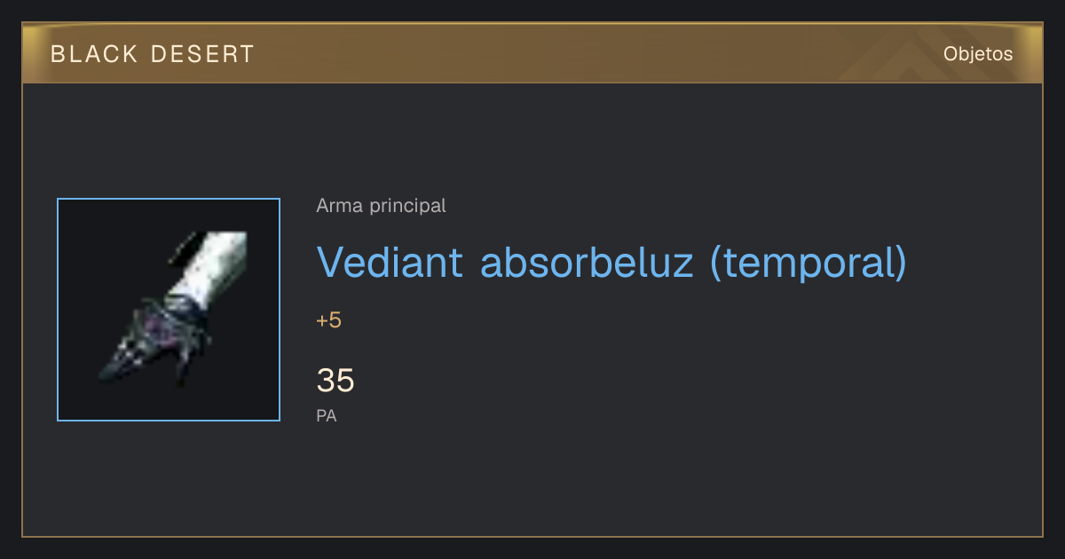Screen dimensions: 1065x559
Task: Click the PA stat label
Action: tap(327, 415)
